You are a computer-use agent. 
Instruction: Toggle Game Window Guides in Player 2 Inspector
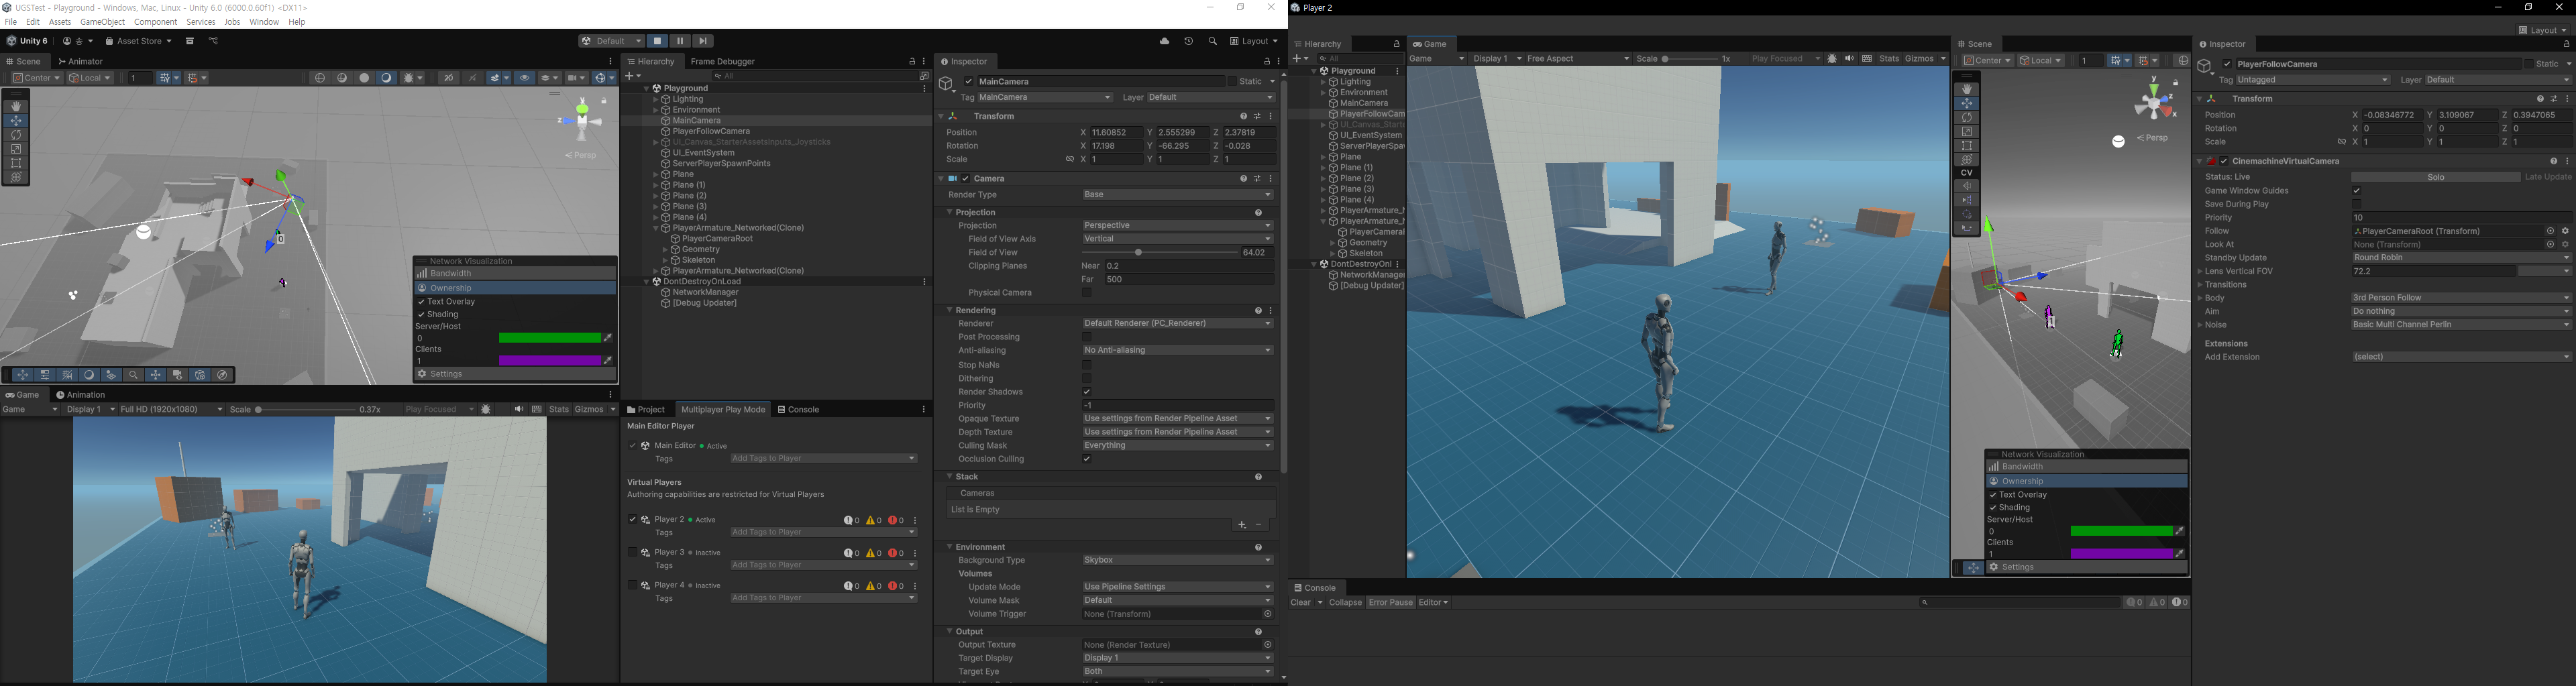[2357, 191]
